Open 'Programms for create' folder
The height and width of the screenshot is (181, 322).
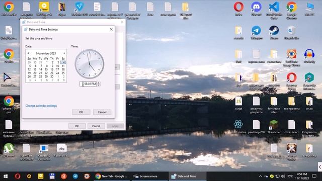point(309,129)
